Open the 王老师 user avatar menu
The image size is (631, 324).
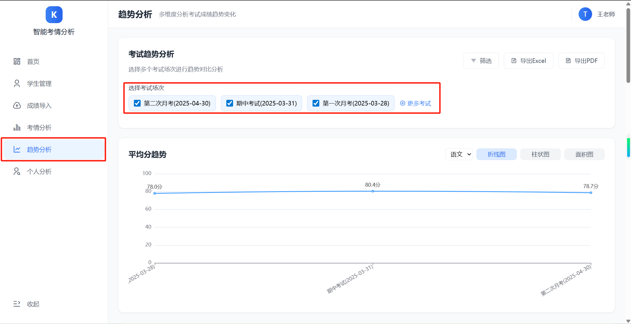[585, 14]
